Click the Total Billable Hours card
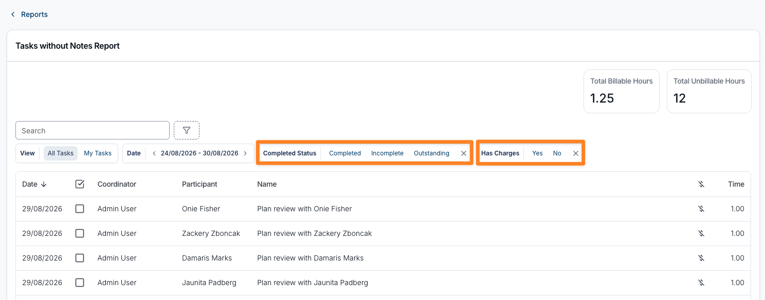Viewport: 765px width, 300px height. (x=622, y=91)
